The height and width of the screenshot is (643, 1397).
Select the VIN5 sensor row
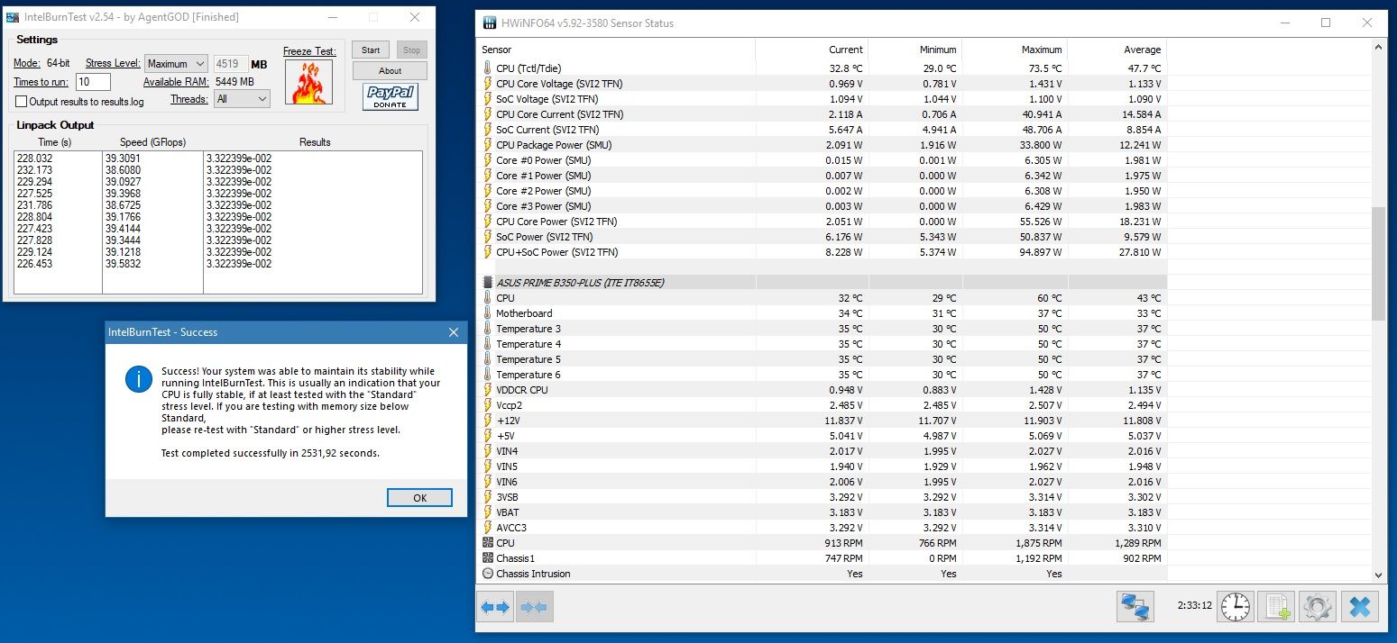[x=822, y=466]
